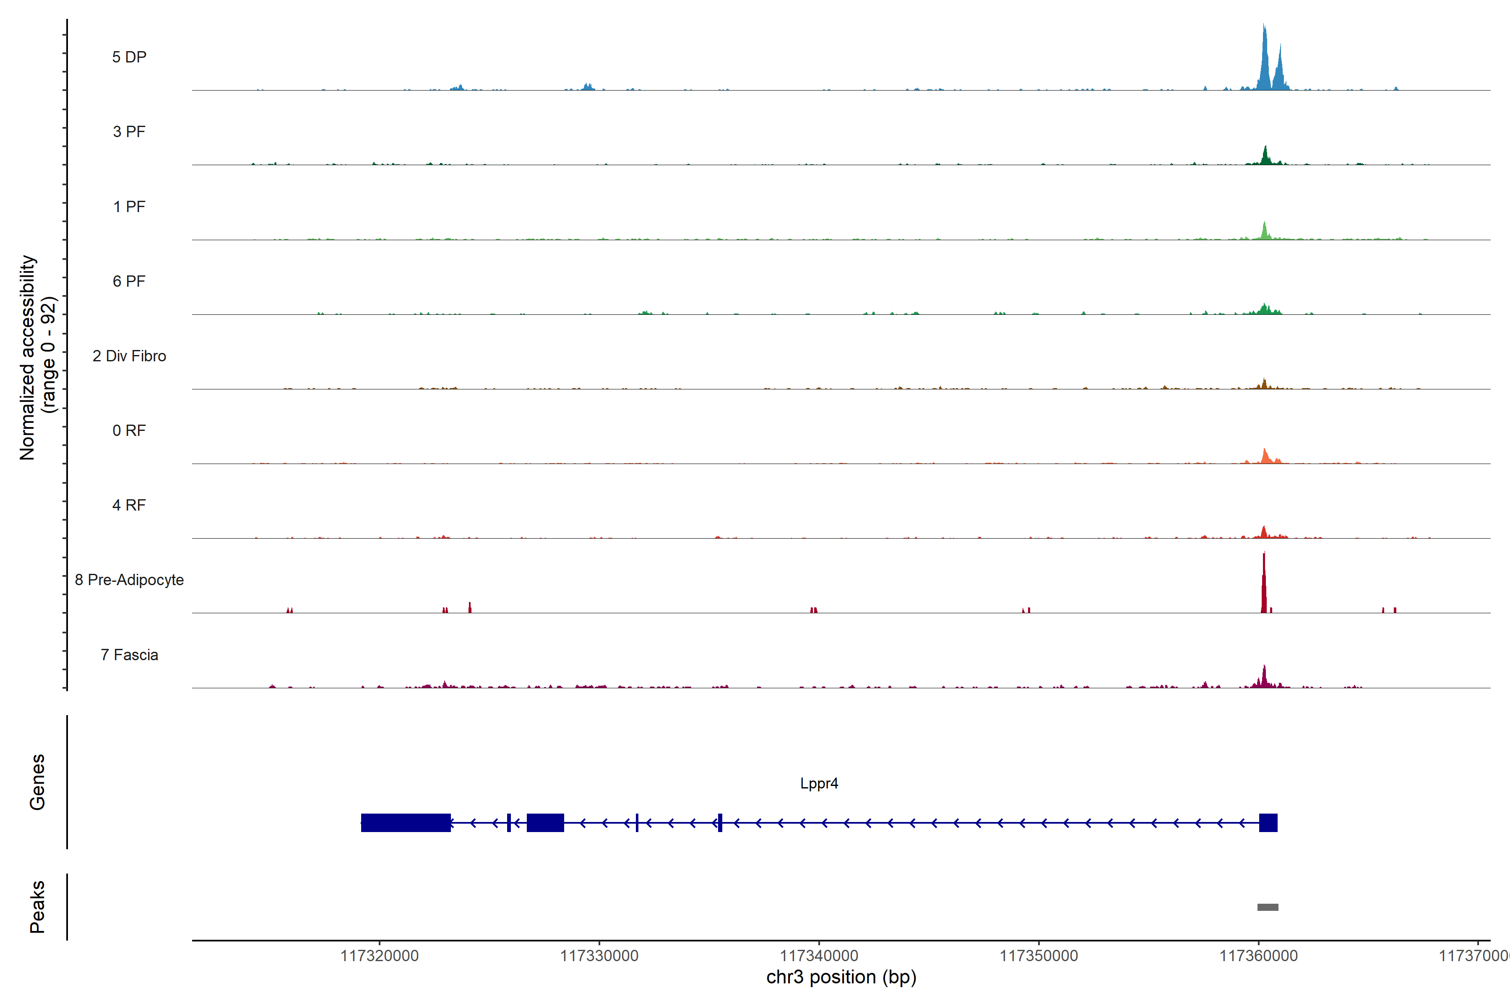Click the Genes panel label
This screenshot has height=1006, width=1510.
click(37, 782)
